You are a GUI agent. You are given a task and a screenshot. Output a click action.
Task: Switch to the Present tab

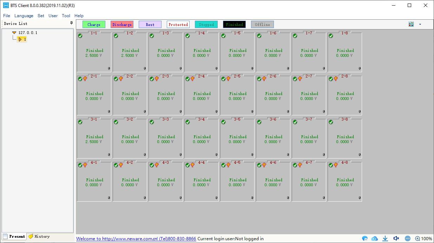(x=14, y=237)
